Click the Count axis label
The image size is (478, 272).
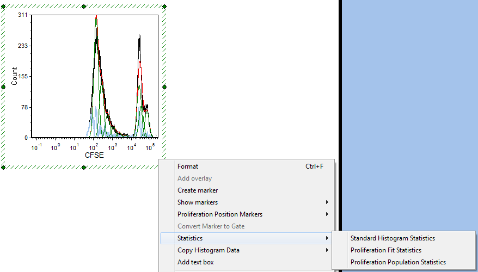click(x=14, y=76)
